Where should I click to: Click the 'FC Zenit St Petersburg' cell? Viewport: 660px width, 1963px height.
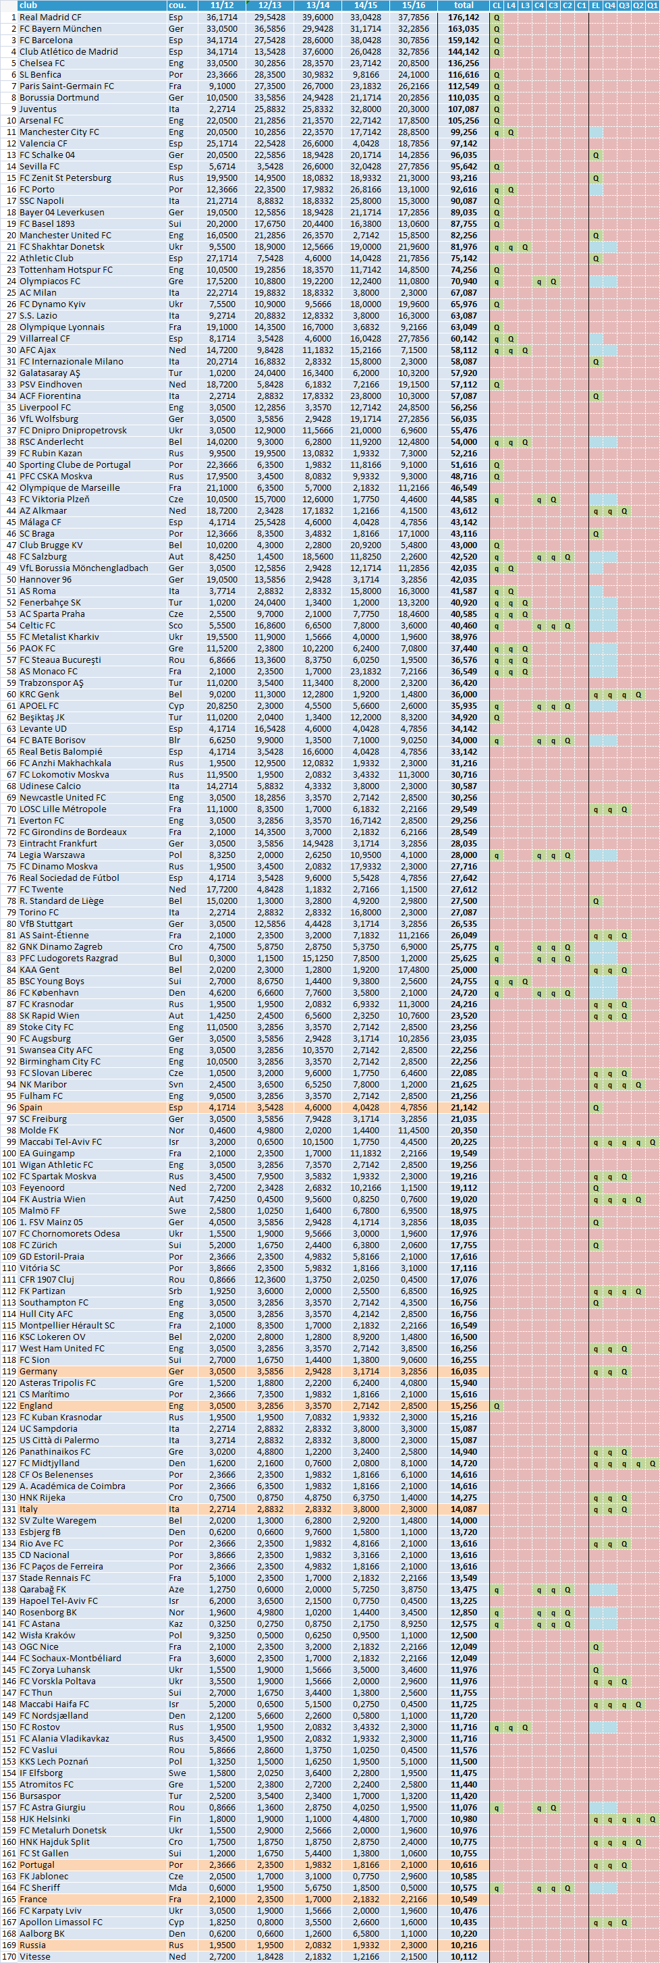click(x=92, y=178)
